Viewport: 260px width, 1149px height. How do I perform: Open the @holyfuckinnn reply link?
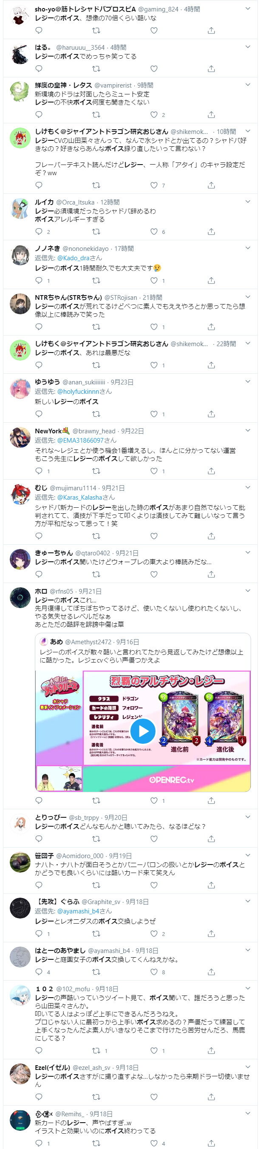point(78,391)
